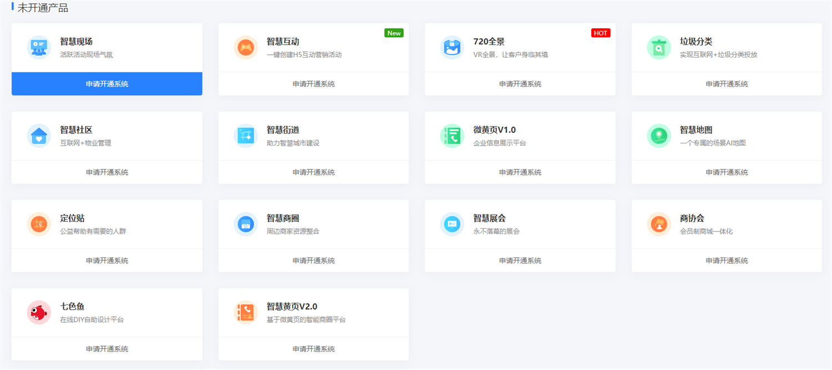The width and height of the screenshot is (832, 370).
Task: Click the 垃圾分类 trash bin icon
Action: [658, 48]
